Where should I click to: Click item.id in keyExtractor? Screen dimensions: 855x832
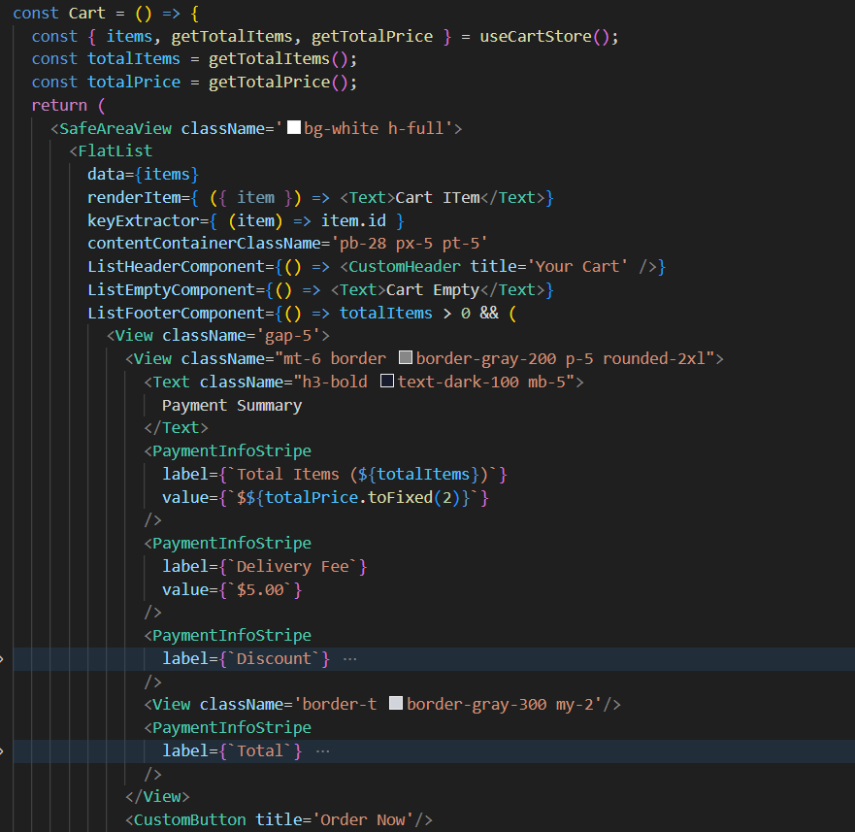[x=353, y=220]
